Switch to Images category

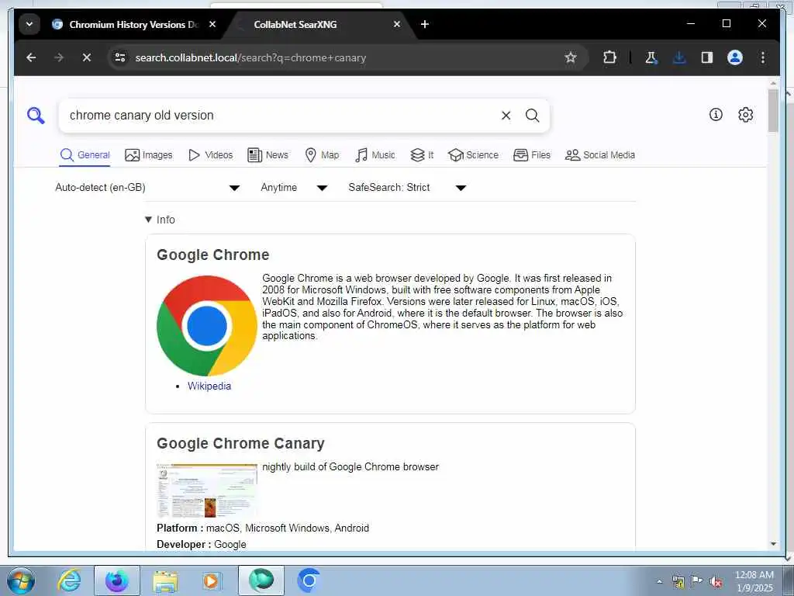click(148, 155)
